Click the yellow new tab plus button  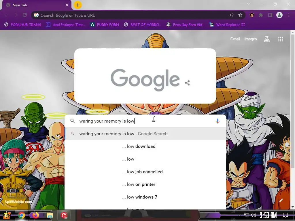(x=78, y=5)
